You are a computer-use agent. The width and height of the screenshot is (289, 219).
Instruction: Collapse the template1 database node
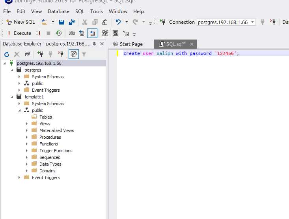tap(12, 97)
